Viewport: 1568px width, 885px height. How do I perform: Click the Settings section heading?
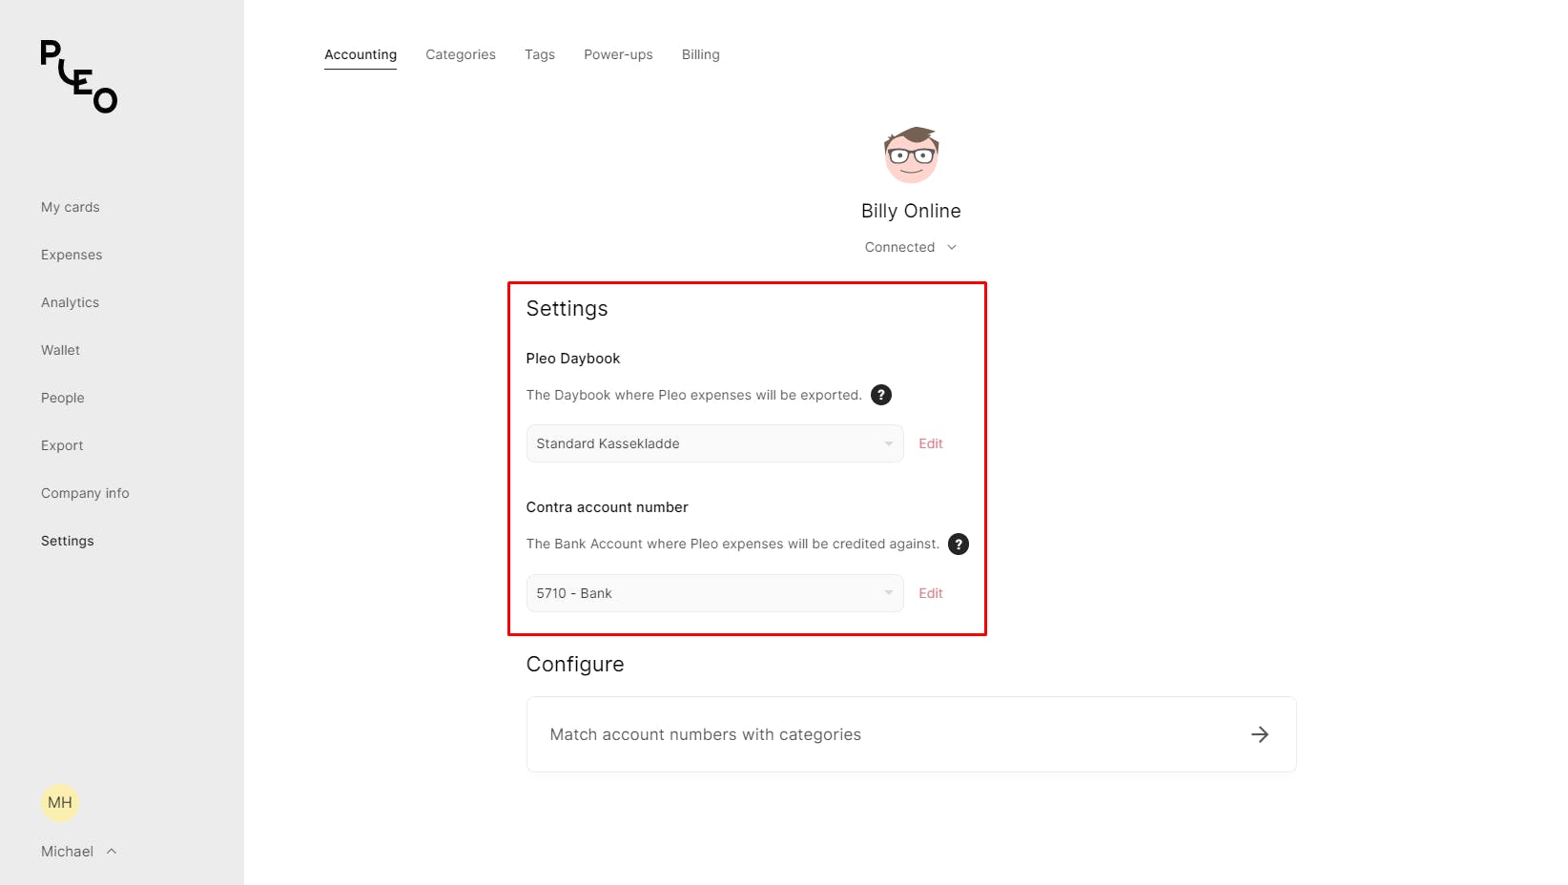pyautogui.click(x=567, y=309)
